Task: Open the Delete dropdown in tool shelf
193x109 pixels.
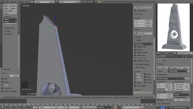Action: (10, 19)
